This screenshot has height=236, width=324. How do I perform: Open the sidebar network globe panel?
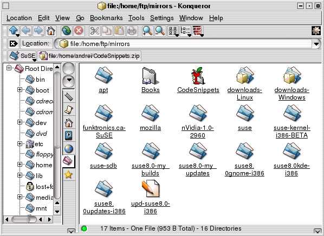[69, 148]
